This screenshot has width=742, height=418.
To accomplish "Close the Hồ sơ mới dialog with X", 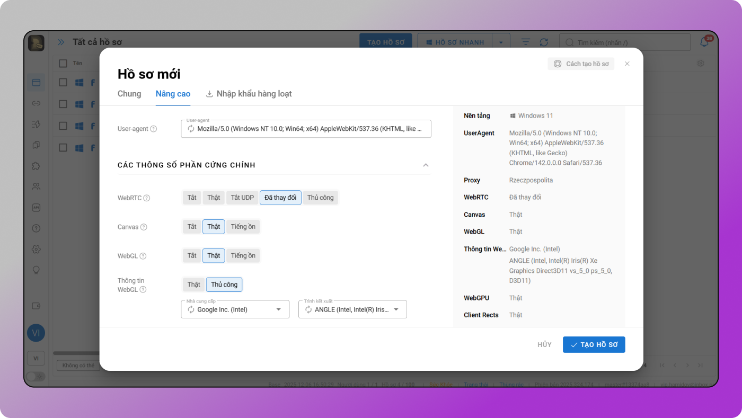I will point(627,64).
